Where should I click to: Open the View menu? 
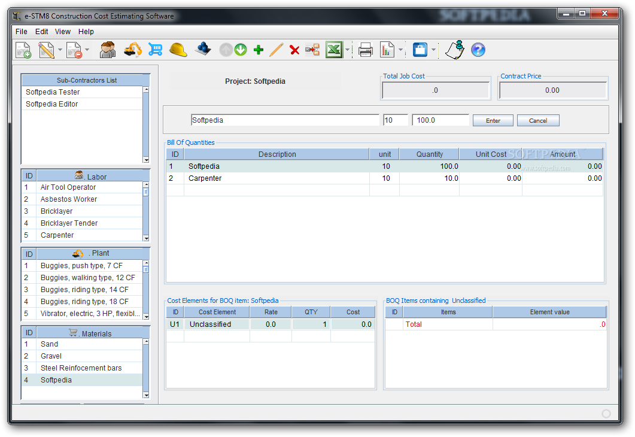pos(63,32)
